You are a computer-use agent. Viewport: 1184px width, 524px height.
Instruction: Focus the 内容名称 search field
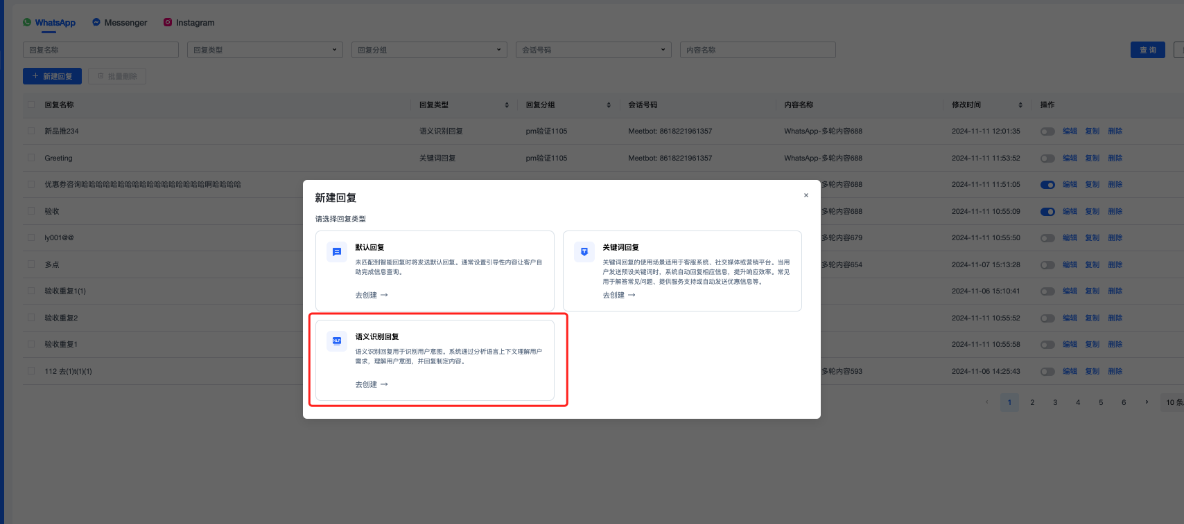(x=758, y=50)
